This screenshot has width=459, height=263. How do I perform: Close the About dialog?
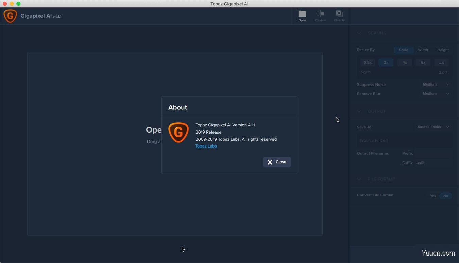(277, 162)
